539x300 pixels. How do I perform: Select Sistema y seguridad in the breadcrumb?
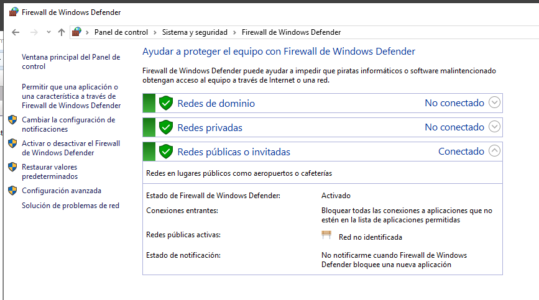[195, 32]
